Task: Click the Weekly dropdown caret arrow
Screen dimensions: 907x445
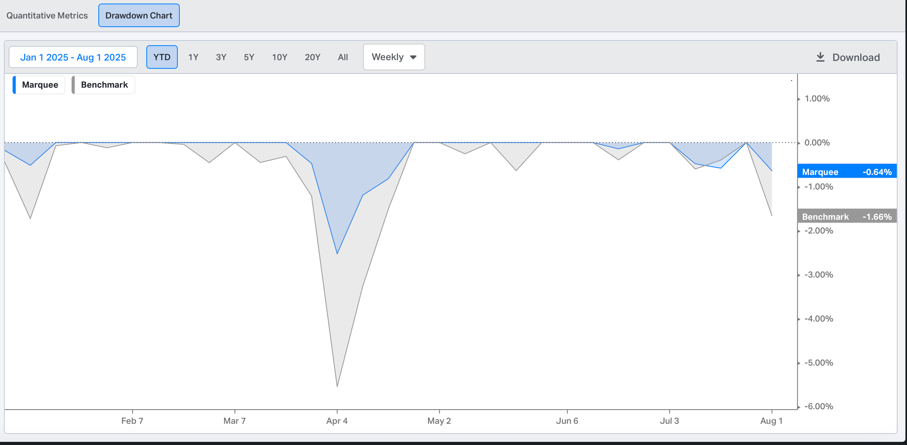Action: pyautogui.click(x=413, y=57)
